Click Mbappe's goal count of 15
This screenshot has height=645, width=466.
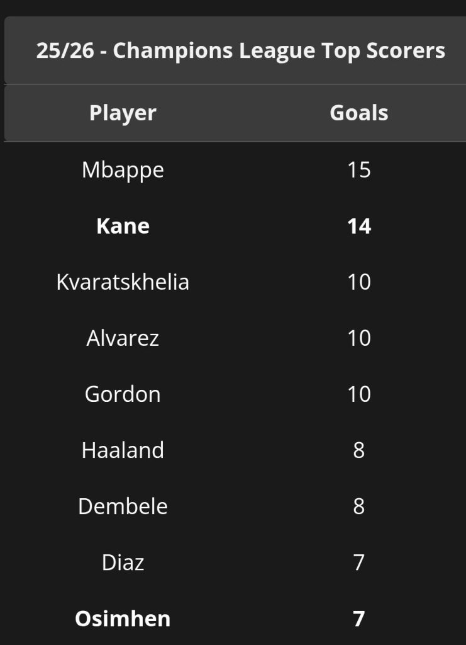359,170
